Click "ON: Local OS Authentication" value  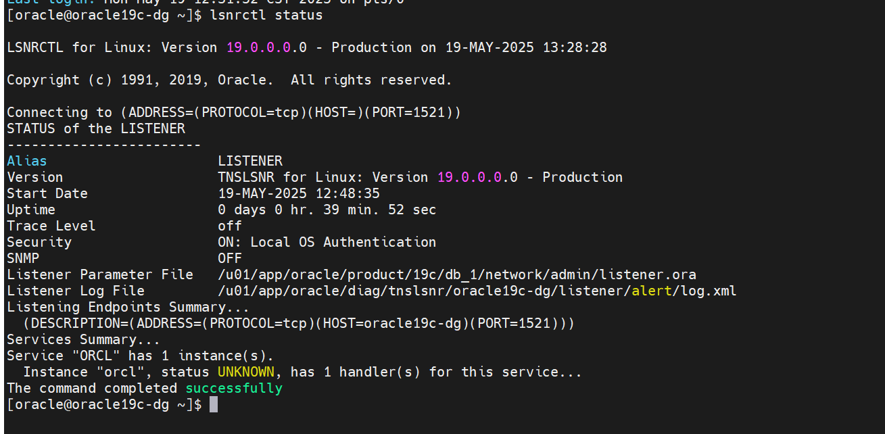point(327,242)
